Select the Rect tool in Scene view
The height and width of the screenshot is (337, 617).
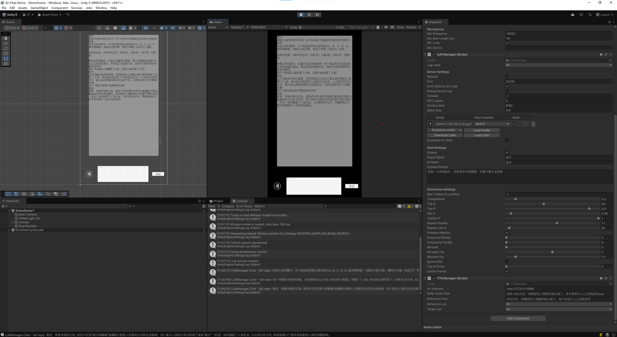tap(6, 59)
